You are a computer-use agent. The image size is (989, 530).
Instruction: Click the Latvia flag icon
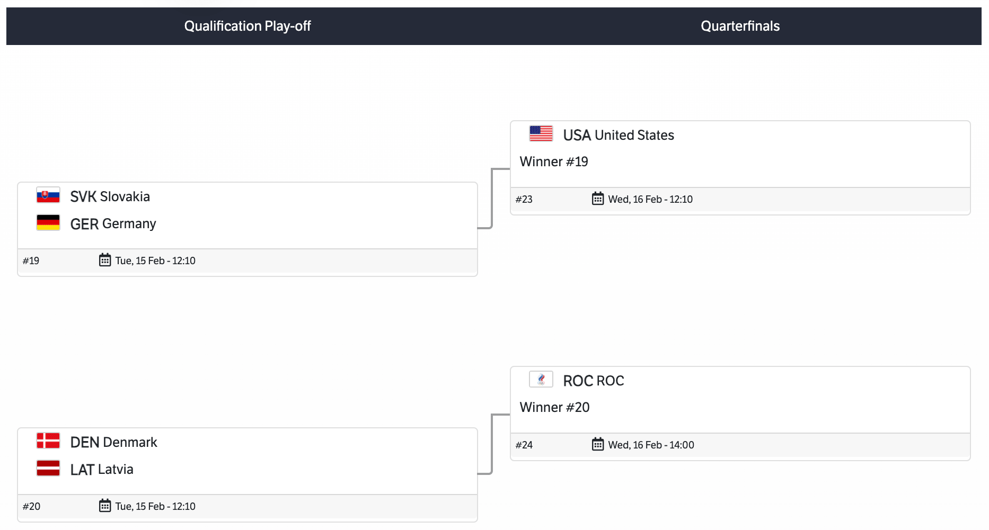click(x=48, y=469)
